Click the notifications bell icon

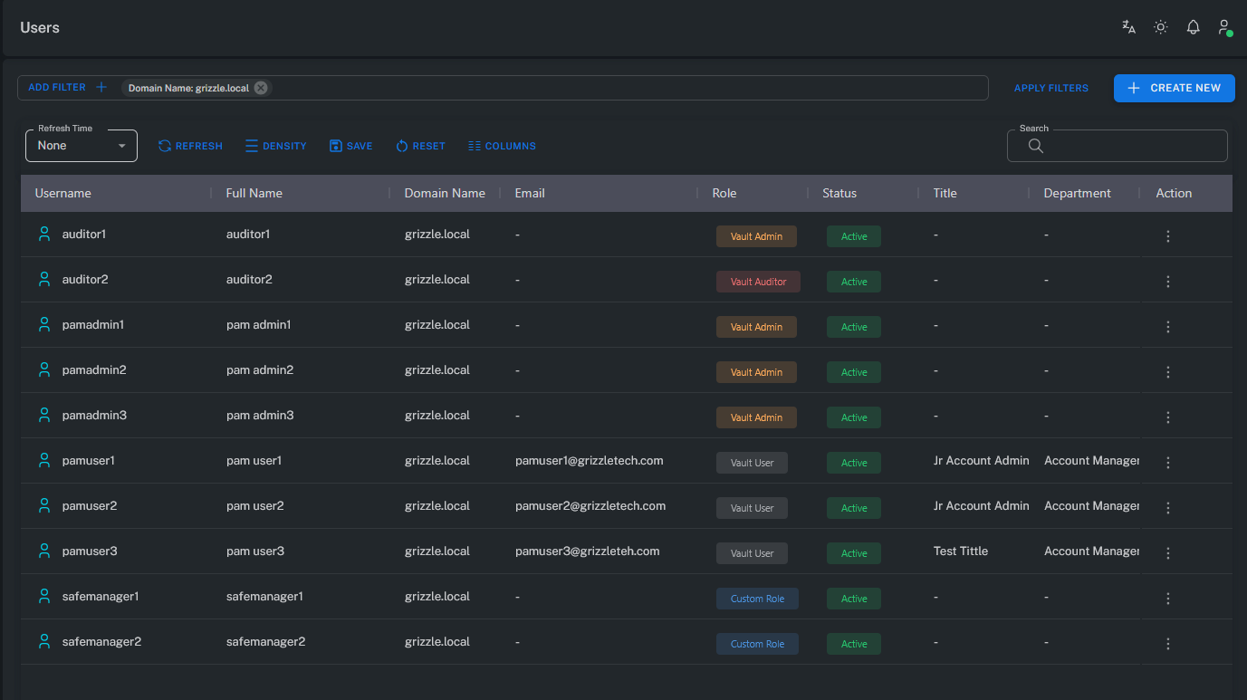[x=1193, y=26]
